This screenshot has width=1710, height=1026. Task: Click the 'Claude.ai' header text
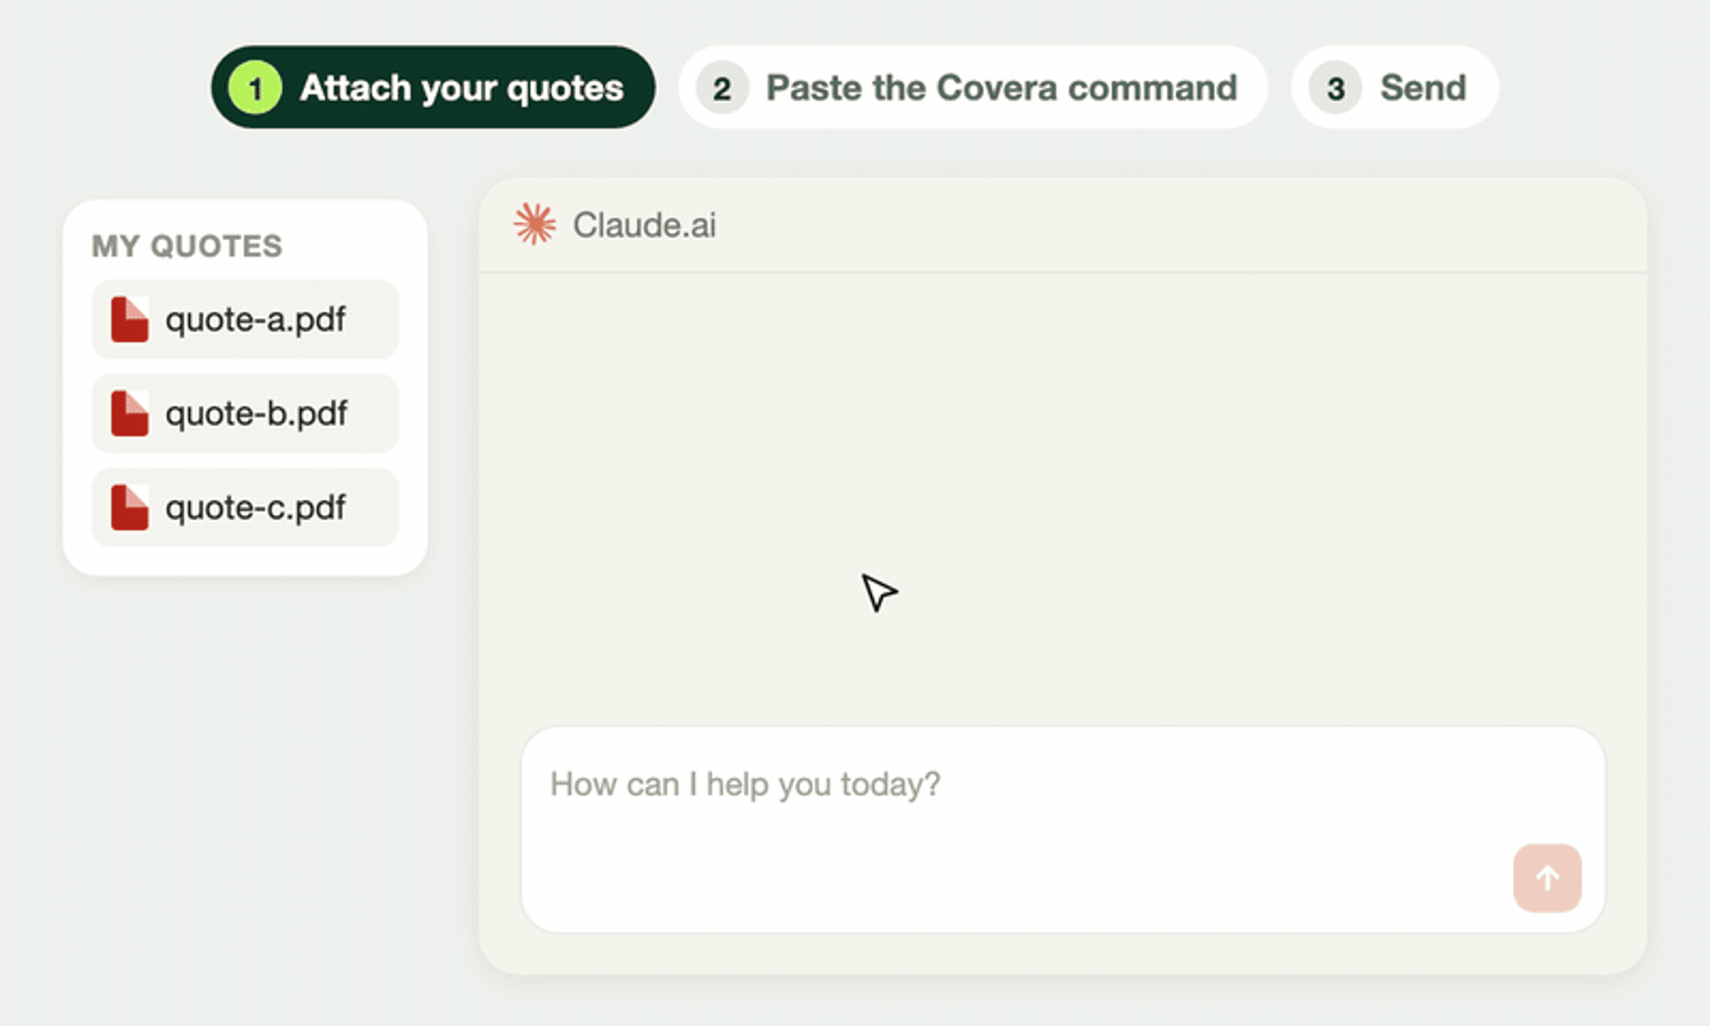(644, 225)
